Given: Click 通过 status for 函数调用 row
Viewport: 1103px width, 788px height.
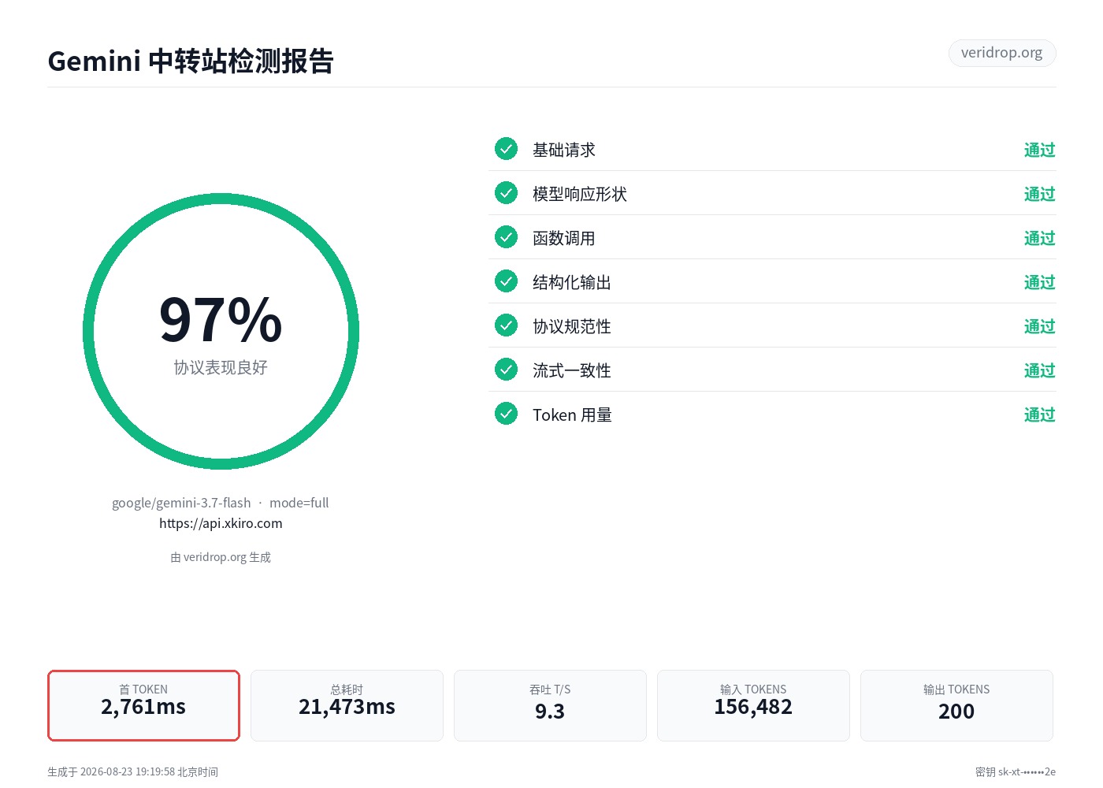Looking at the screenshot, I should [1039, 238].
